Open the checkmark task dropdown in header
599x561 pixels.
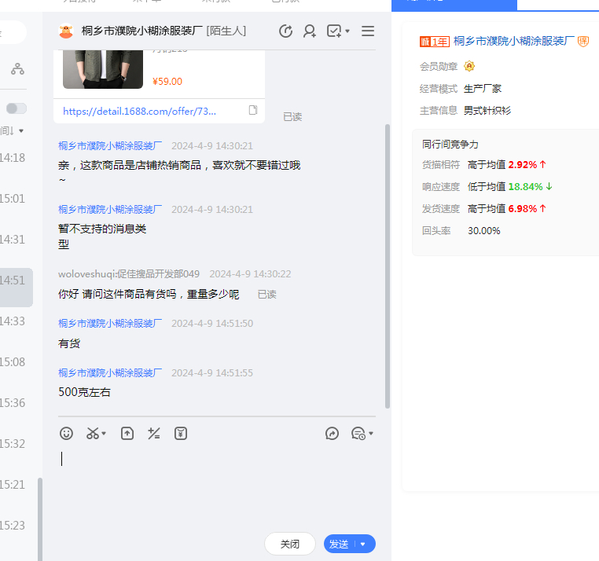pos(338,31)
